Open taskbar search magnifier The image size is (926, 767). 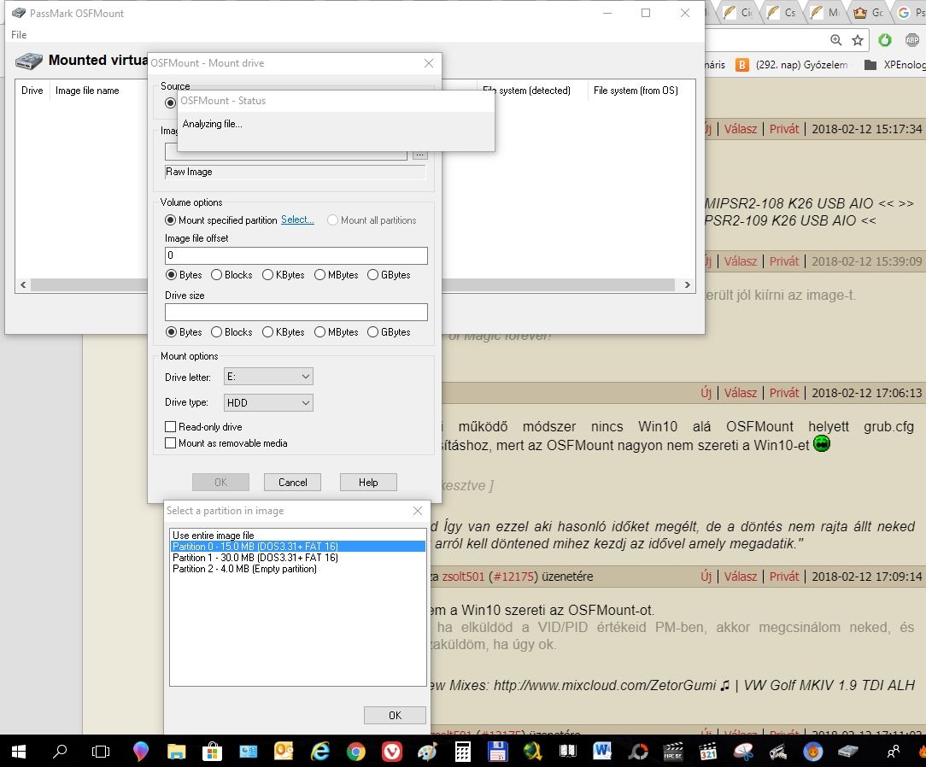coord(60,751)
